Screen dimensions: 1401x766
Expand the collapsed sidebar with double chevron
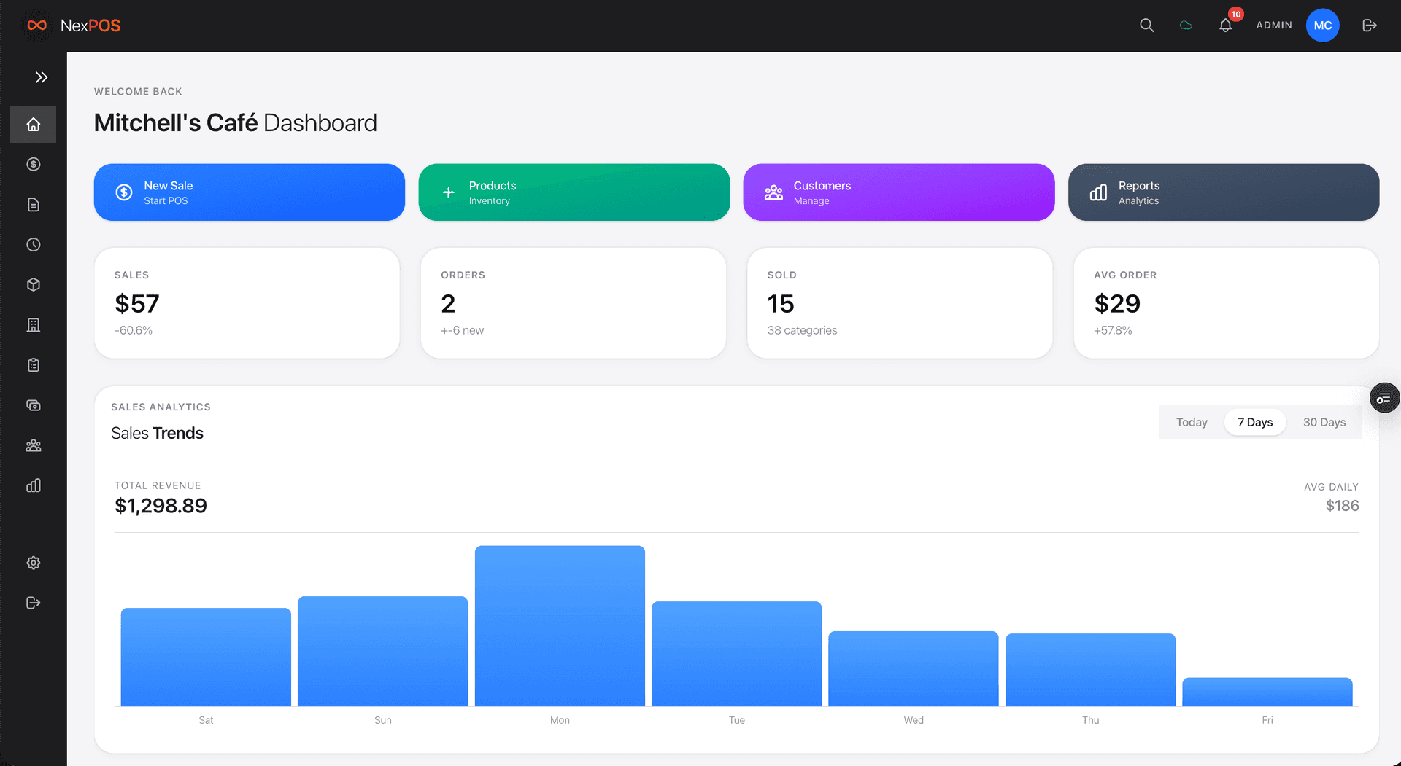click(x=42, y=77)
